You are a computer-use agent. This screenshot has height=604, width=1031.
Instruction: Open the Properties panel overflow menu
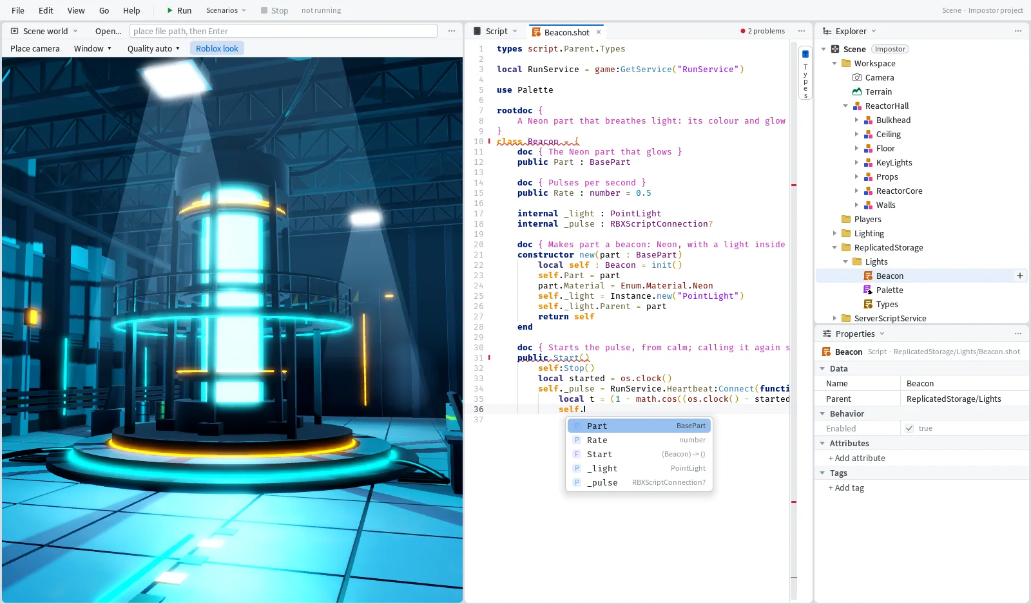[1018, 334]
